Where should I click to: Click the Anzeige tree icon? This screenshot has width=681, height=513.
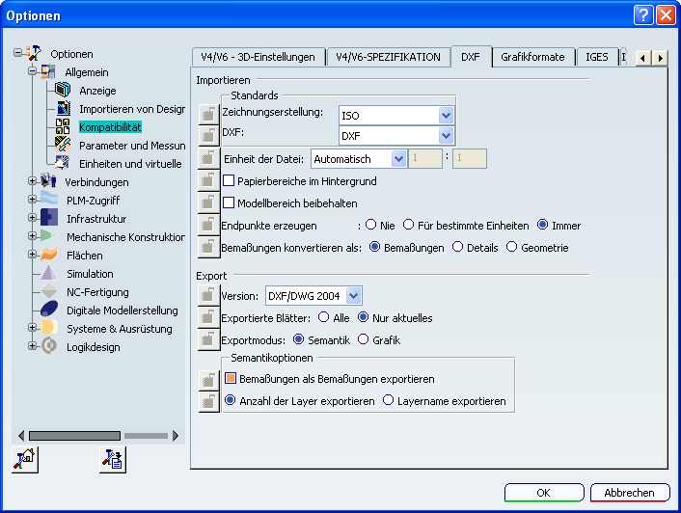63,91
